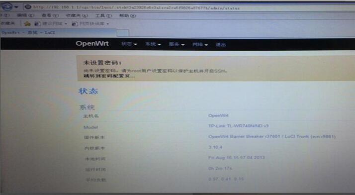Click the 固件版本 row label

click(x=94, y=137)
